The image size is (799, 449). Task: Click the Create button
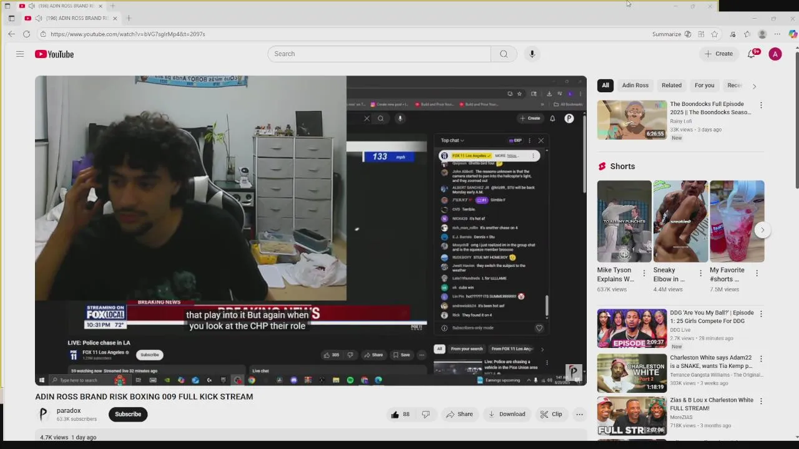point(719,54)
